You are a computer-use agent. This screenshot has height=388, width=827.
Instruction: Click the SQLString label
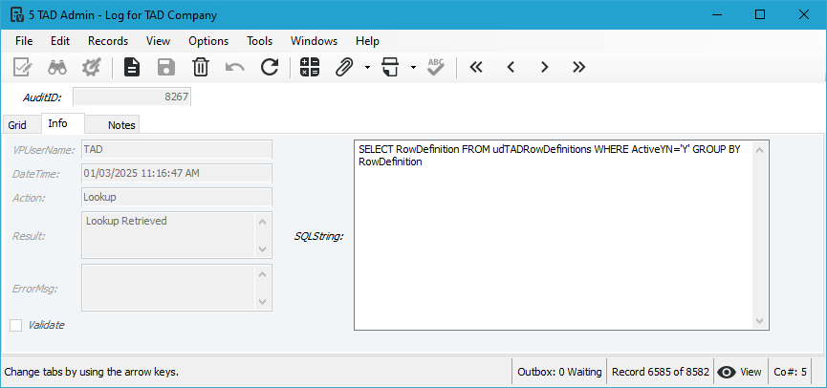tap(318, 236)
